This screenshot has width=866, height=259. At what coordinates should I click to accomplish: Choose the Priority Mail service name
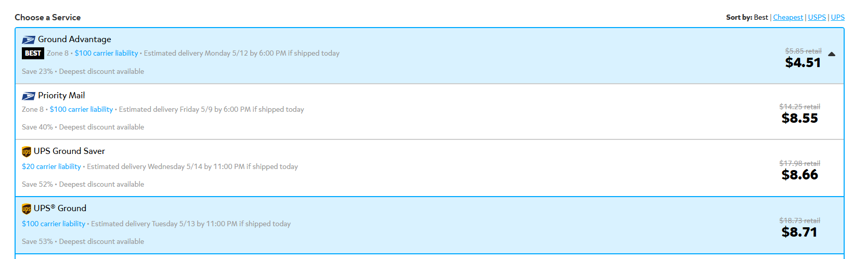[61, 96]
